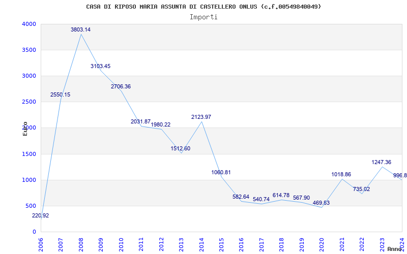407x254 pixels.
Task: Click the 1018.86 value label
Action: point(341,174)
